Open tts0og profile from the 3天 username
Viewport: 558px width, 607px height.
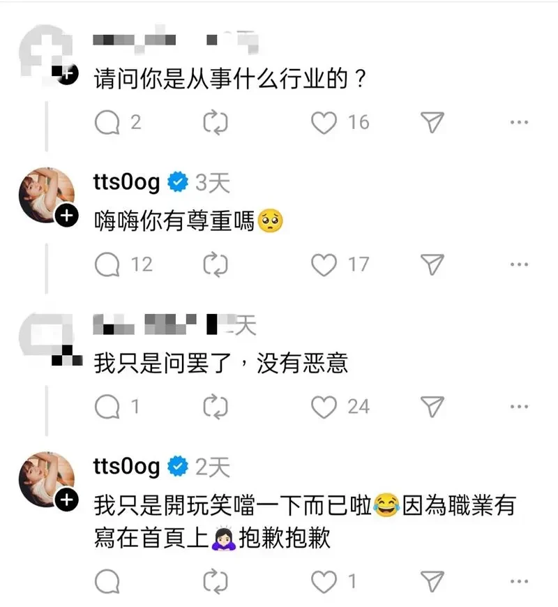tap(126, 182)
